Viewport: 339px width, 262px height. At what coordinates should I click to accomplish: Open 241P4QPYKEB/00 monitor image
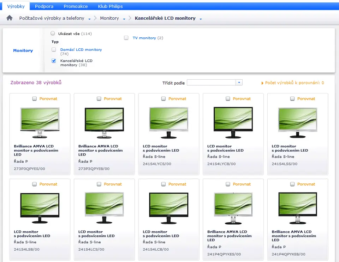(x=297, y=208)
